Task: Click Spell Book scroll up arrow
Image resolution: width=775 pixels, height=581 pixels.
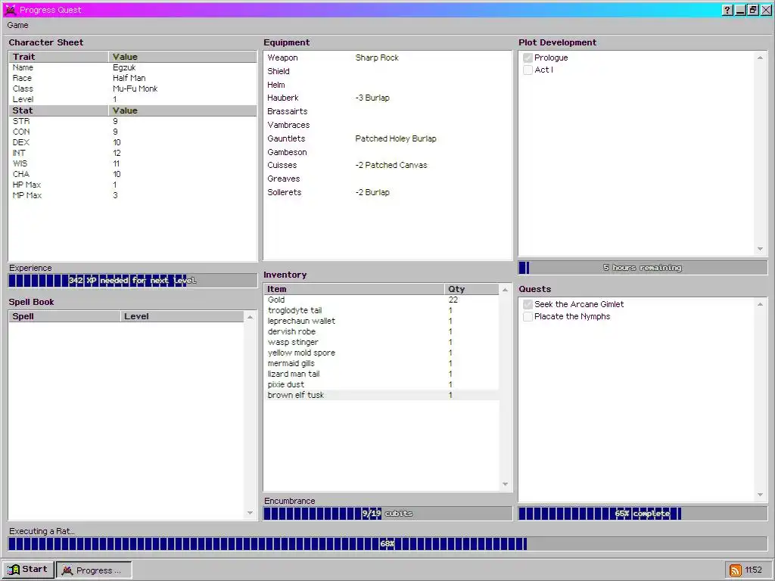Action: click(250, 317)
